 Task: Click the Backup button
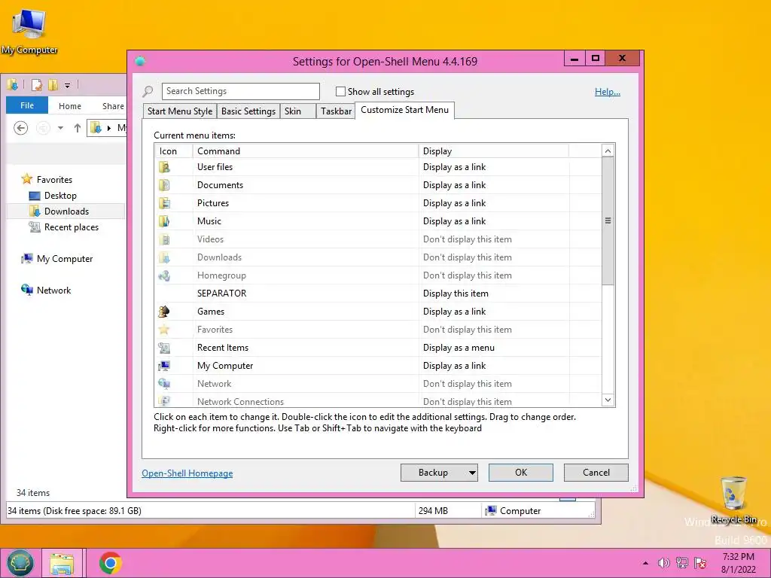(x=433, y=473)
